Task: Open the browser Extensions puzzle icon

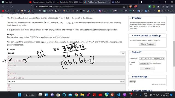Action: coord(158,7)
